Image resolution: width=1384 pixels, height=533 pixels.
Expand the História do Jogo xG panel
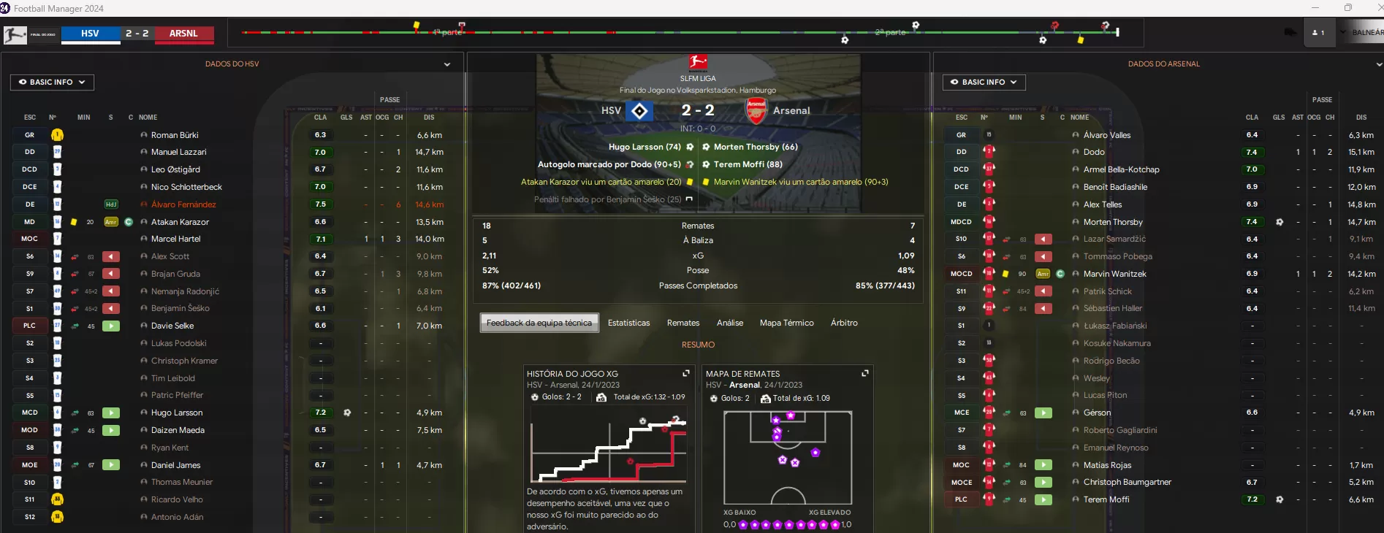point(686,373)
